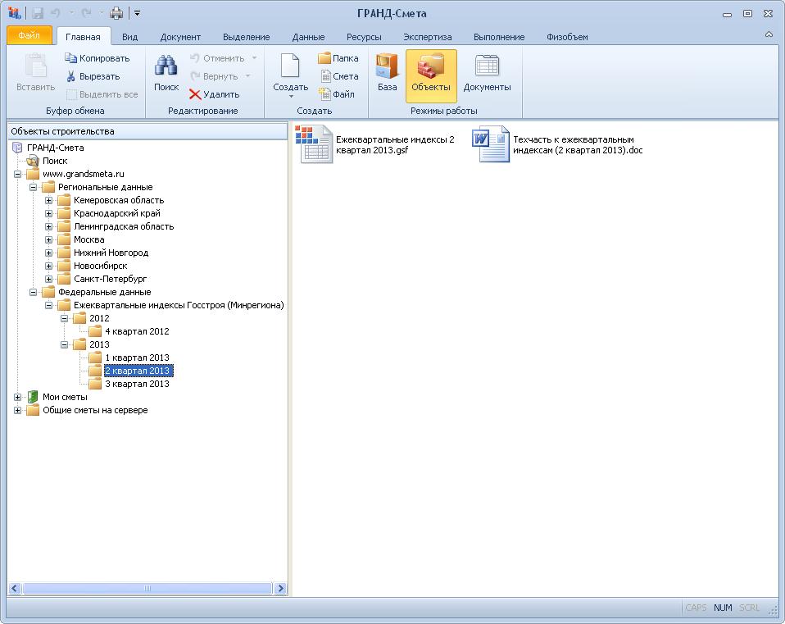Screen dimensions: 785x624
Task: Collapse the 2012 folder
Action: (x=64, y=318)
